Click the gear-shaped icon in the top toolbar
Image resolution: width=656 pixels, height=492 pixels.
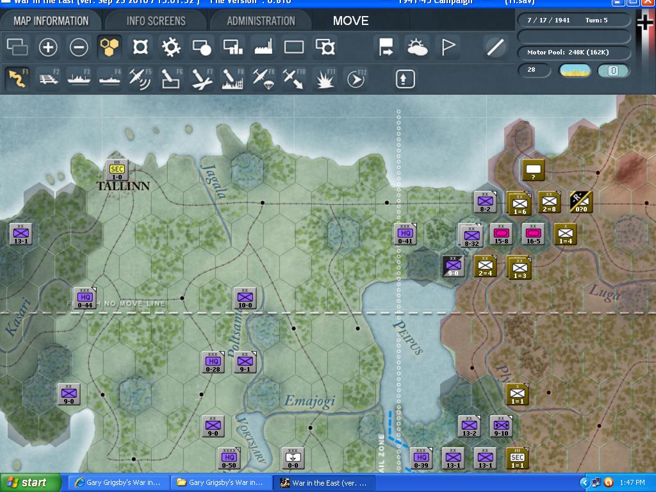(x=171, y=47)
